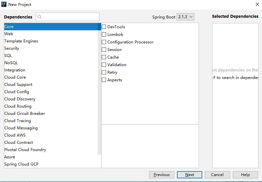This screenshot has height=182, width=262.
Task: Click the search magnifier icon
Action: (39, 17)
